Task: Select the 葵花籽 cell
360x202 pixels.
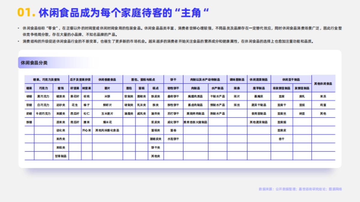Action: click(x=75, y=97)
